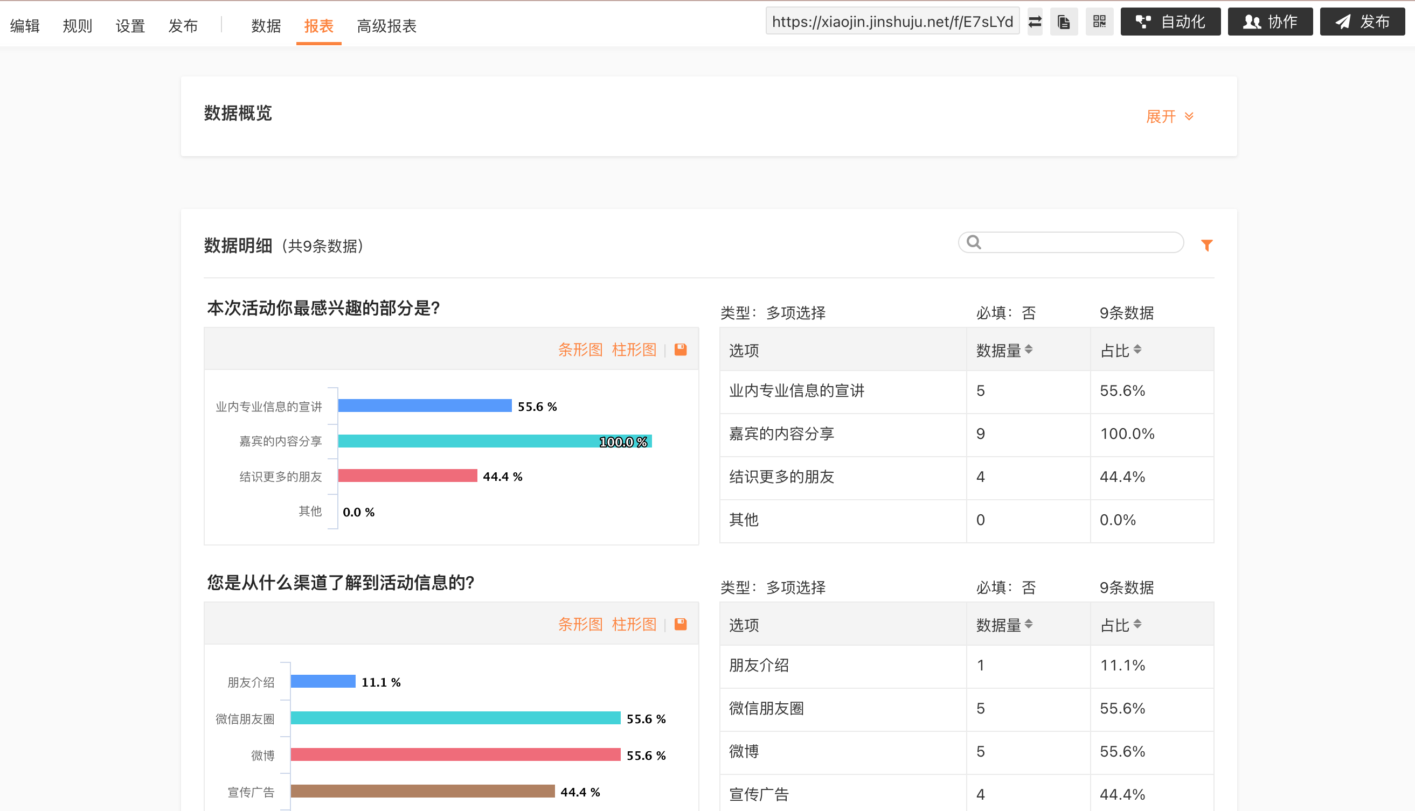Click table row 嘉宾的内容分享
This screenshot has height=811, width=1415.
click(966, 435)
